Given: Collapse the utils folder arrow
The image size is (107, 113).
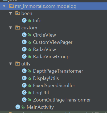Looking at the screenshot, I should click(x=11, y=64).
